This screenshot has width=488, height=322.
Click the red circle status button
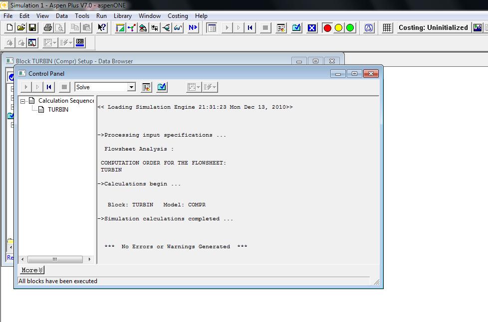tap(327, 27)
